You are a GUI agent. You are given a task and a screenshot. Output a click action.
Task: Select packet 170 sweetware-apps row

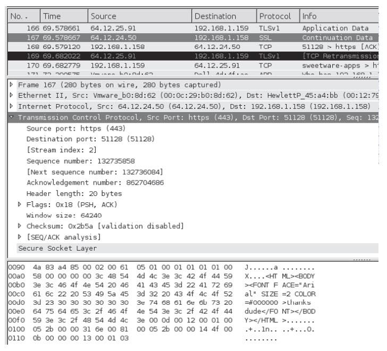point(193,65)
